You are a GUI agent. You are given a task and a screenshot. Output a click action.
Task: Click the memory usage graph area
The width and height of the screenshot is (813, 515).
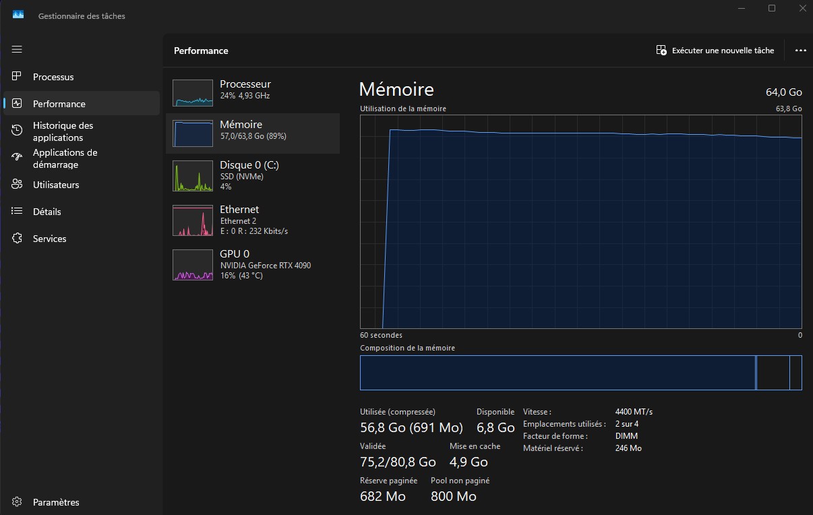pos(580,222)
